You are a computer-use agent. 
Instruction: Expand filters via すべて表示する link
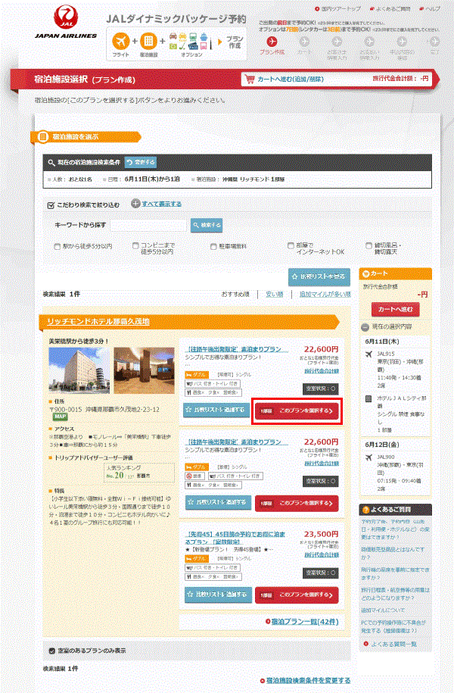point(161,204)
